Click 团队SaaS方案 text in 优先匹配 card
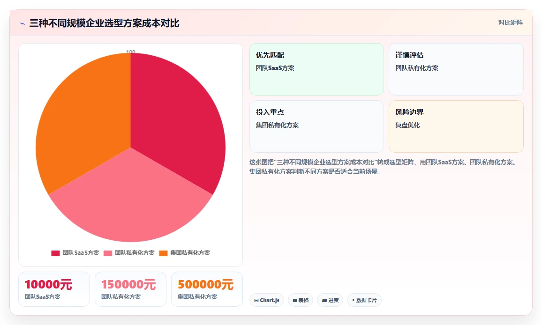This screenshot has height=325, width=542. click(275, 68)
